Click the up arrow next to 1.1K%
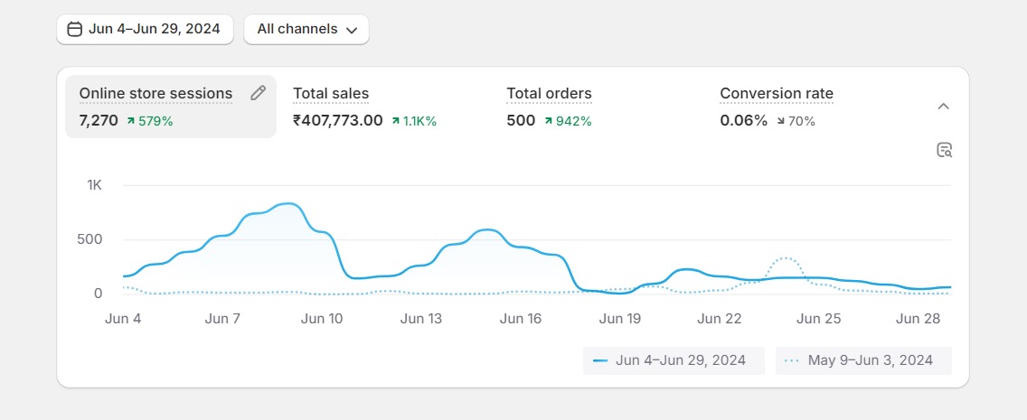The image size is (1027, 420). point(396,120)
